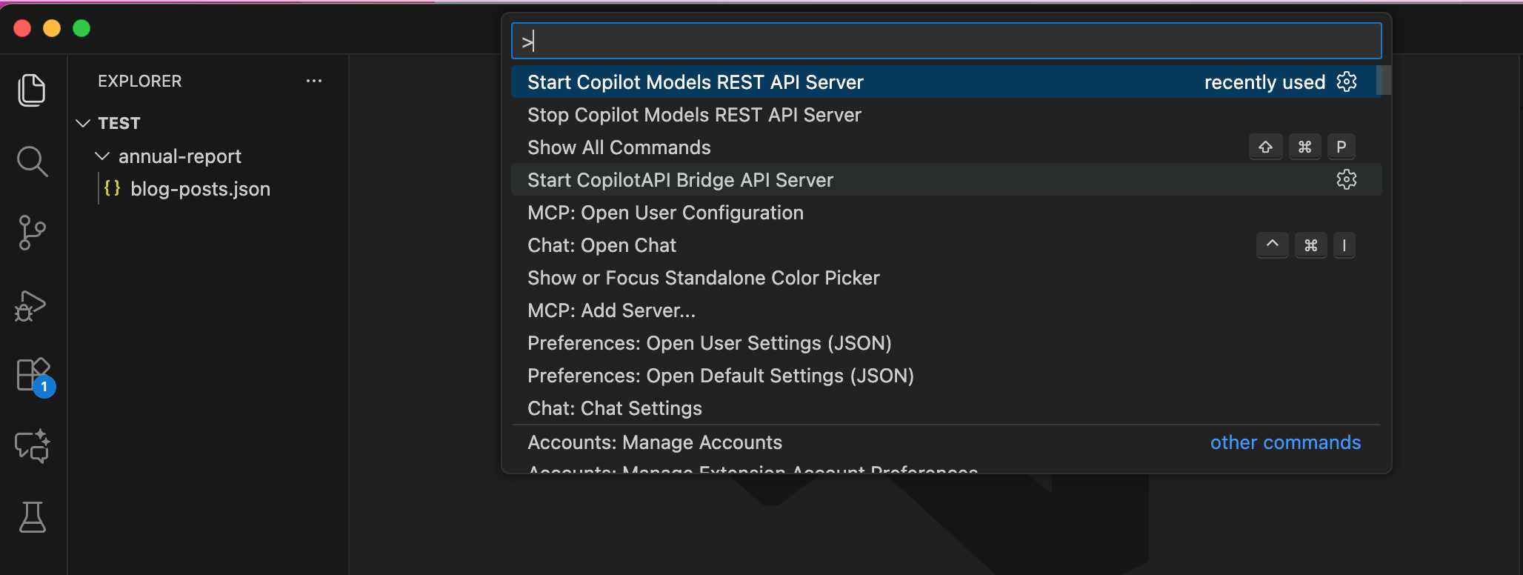Choose Chat: Open Chat command
Image resolution: width=1523 pixels, height=575 pixels.
[x=601, y=245]
